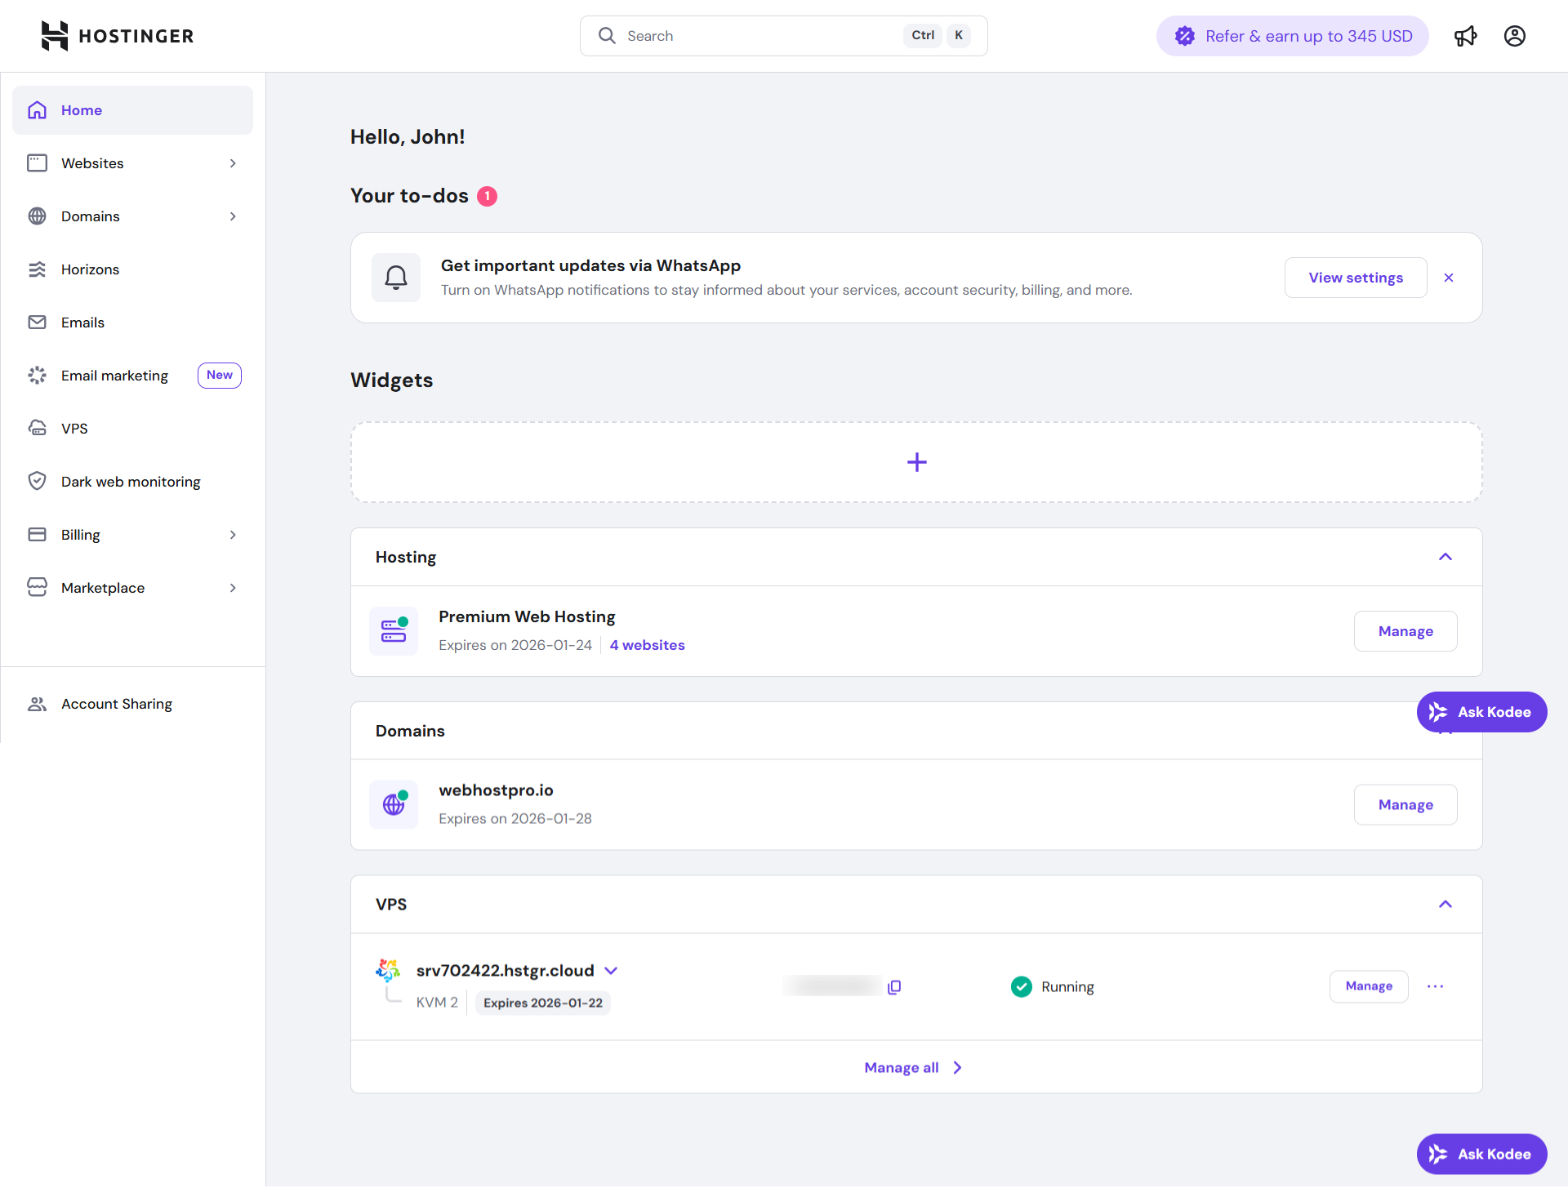Click the KVM 2 plan label

click(x=437, y=1003)
